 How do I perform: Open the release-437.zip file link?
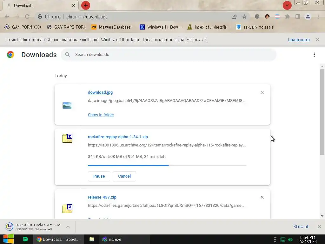coord(102,197)
